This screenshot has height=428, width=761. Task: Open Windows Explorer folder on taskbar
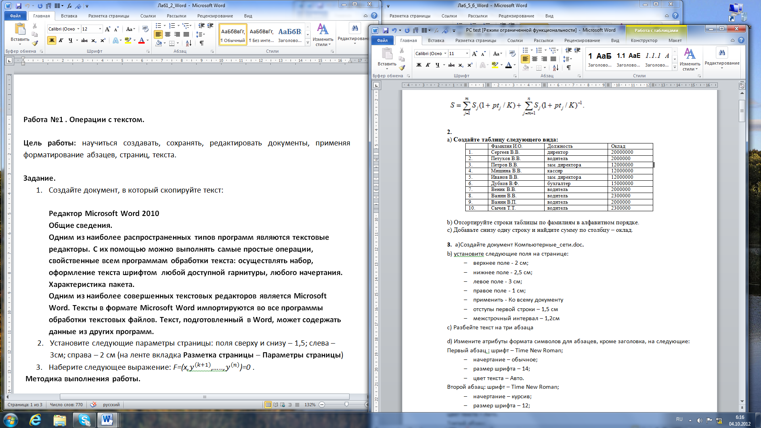click(59, 420)
